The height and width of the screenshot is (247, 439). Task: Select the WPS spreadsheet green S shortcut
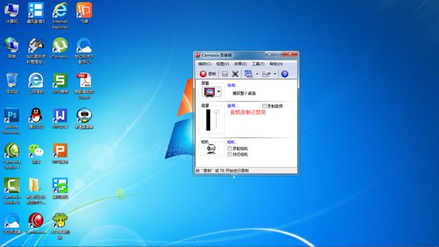(60, 83)
